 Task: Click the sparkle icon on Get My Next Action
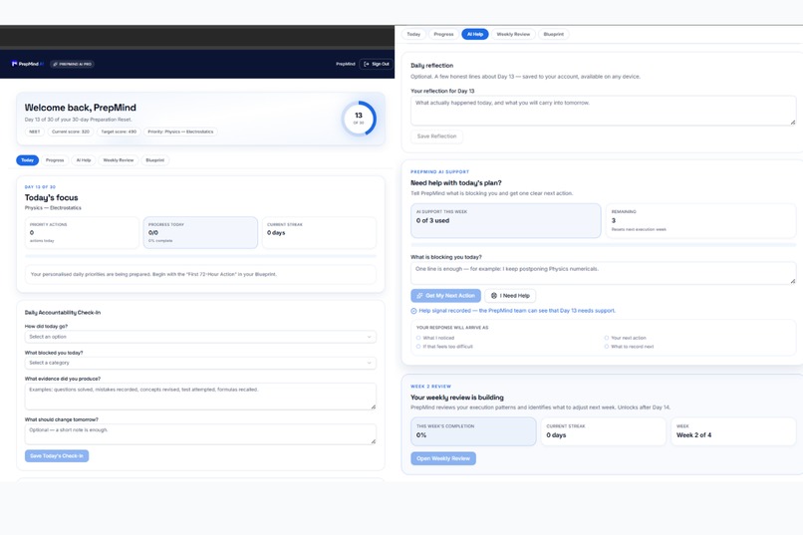pyautogui.click(x=419, y=296)
